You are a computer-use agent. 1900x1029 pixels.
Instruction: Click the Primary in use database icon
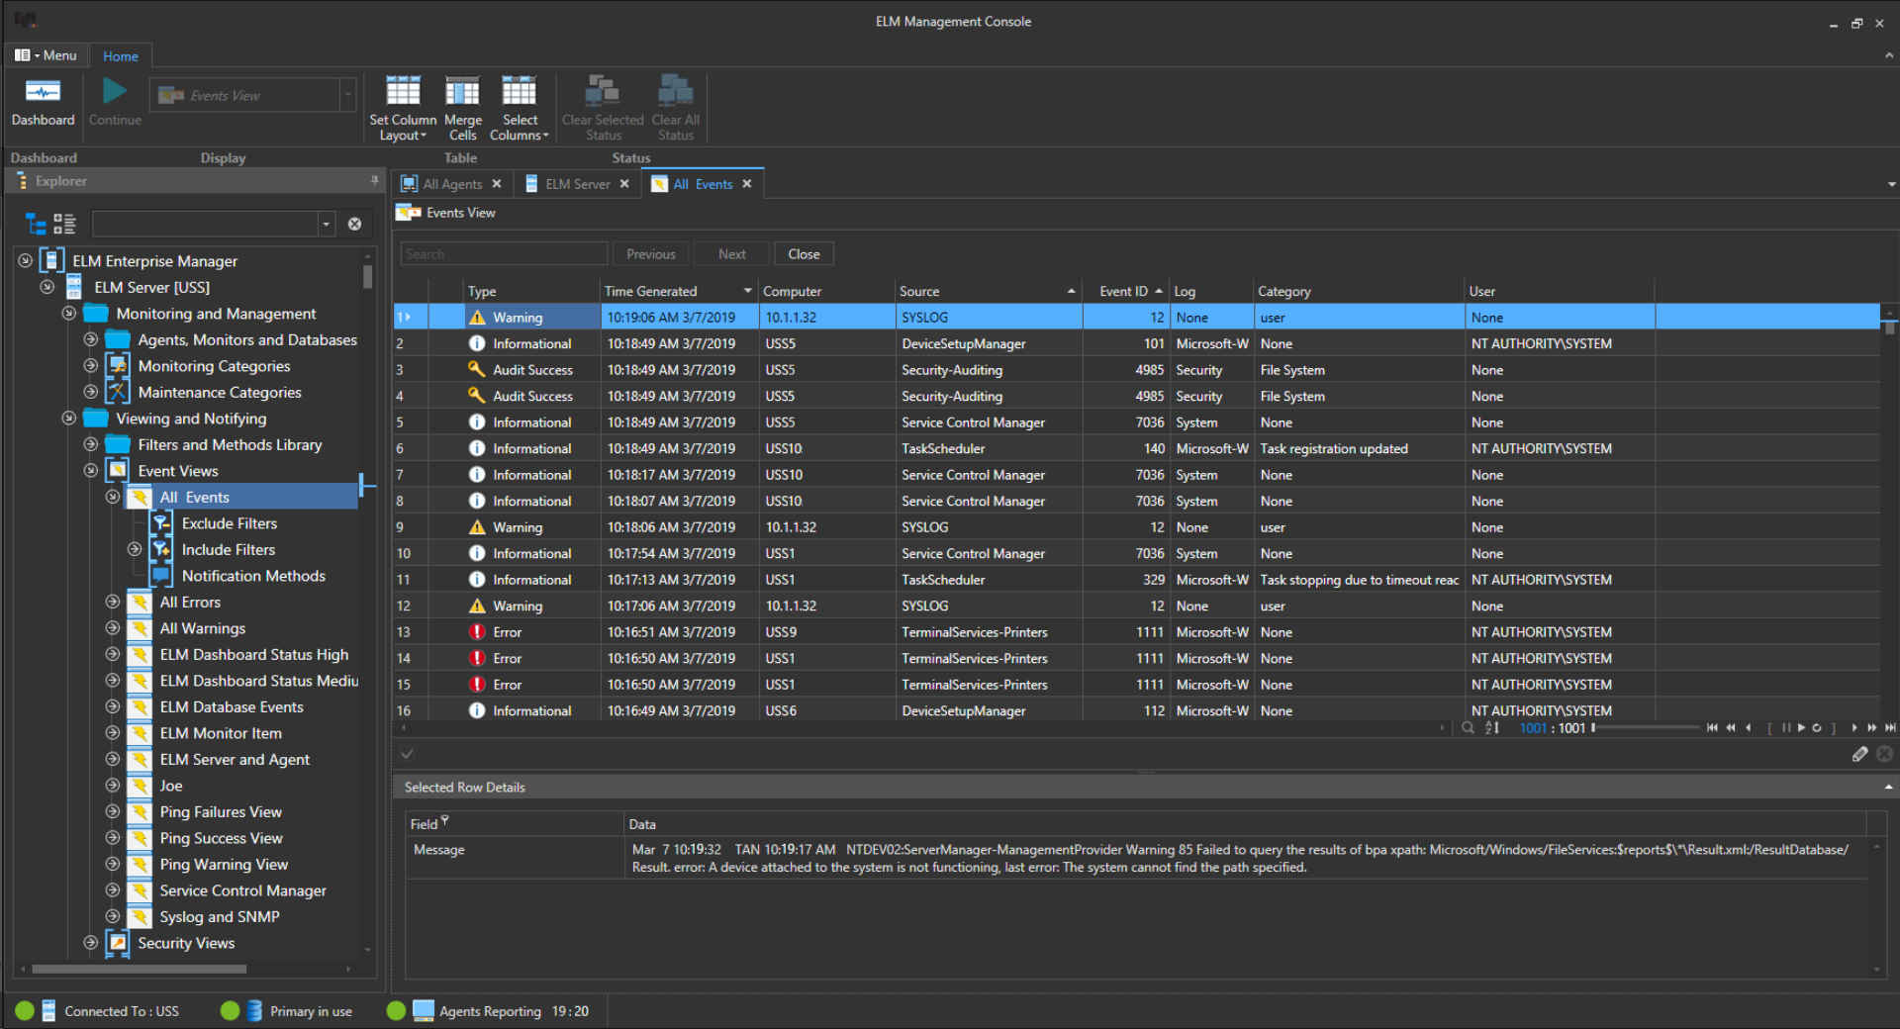tap(254, 1011)
